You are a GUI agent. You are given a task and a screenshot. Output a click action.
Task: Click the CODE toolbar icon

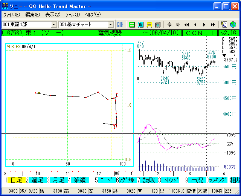coord(120,24)
